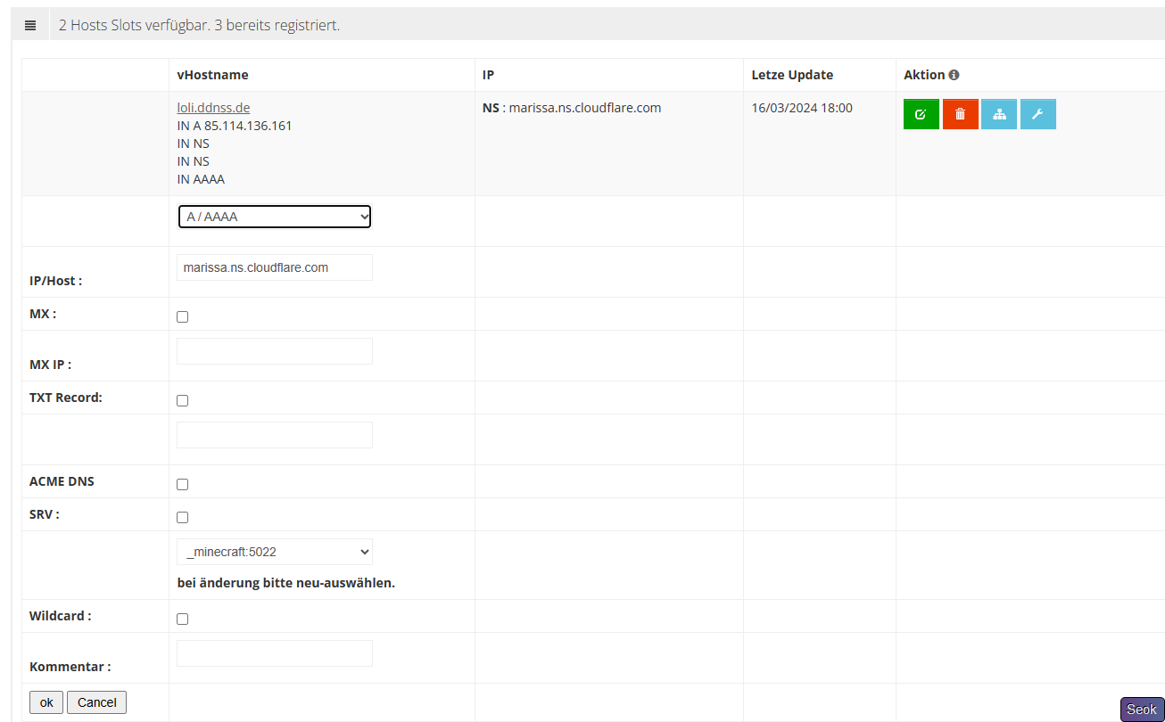Open the A / AAAA record type dropdown

coord(275,217)
